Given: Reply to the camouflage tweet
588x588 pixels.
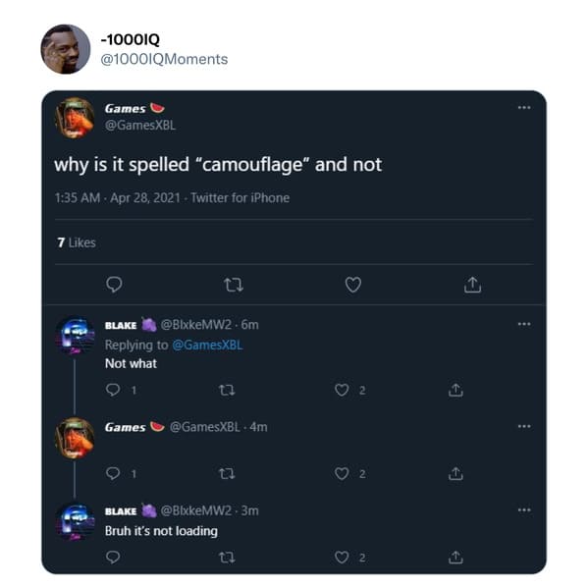Looking at the screenshot, I should pyautogui.click(x=114, y=285).
